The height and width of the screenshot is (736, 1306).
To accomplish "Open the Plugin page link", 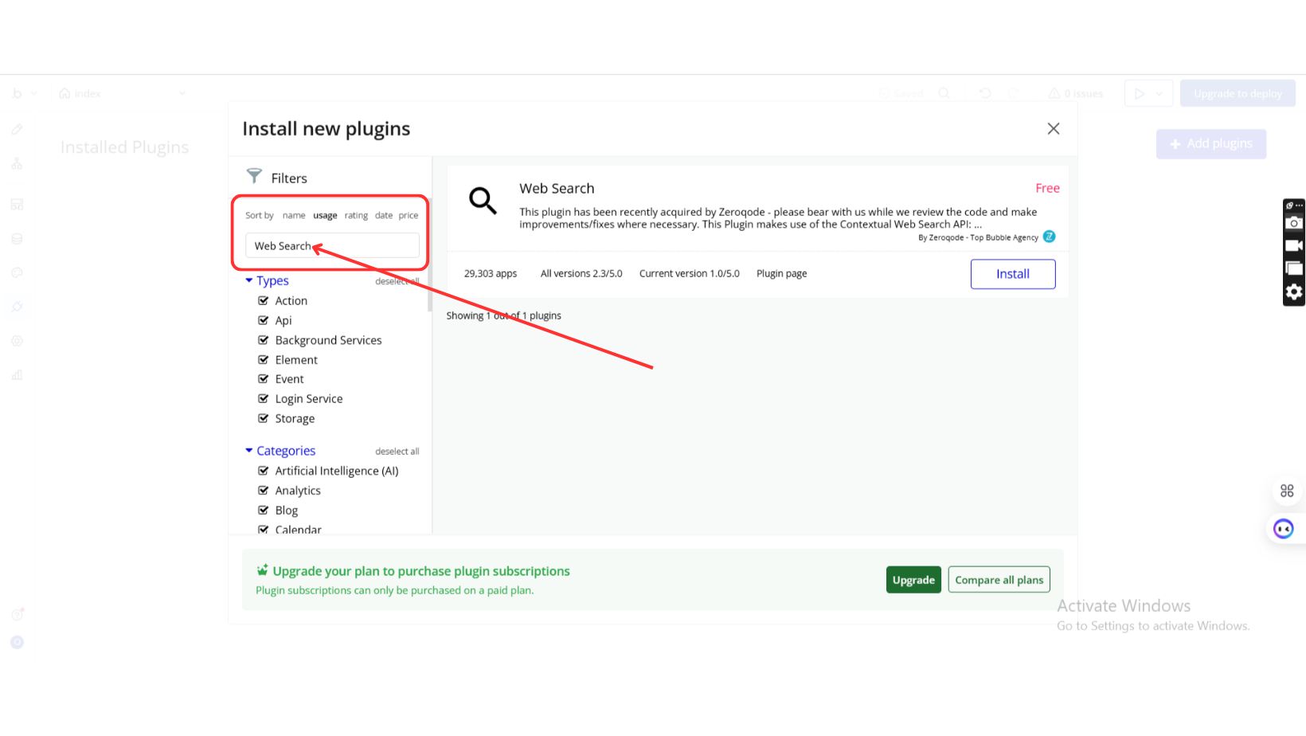I will pos(781,274).
